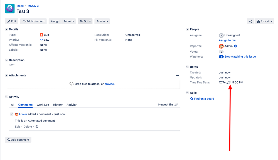Image resolution: width=278 pixels, height=160 pixels.
Task: Open the Mock project breadcrumb link
Action: click(x=20, y=6)
